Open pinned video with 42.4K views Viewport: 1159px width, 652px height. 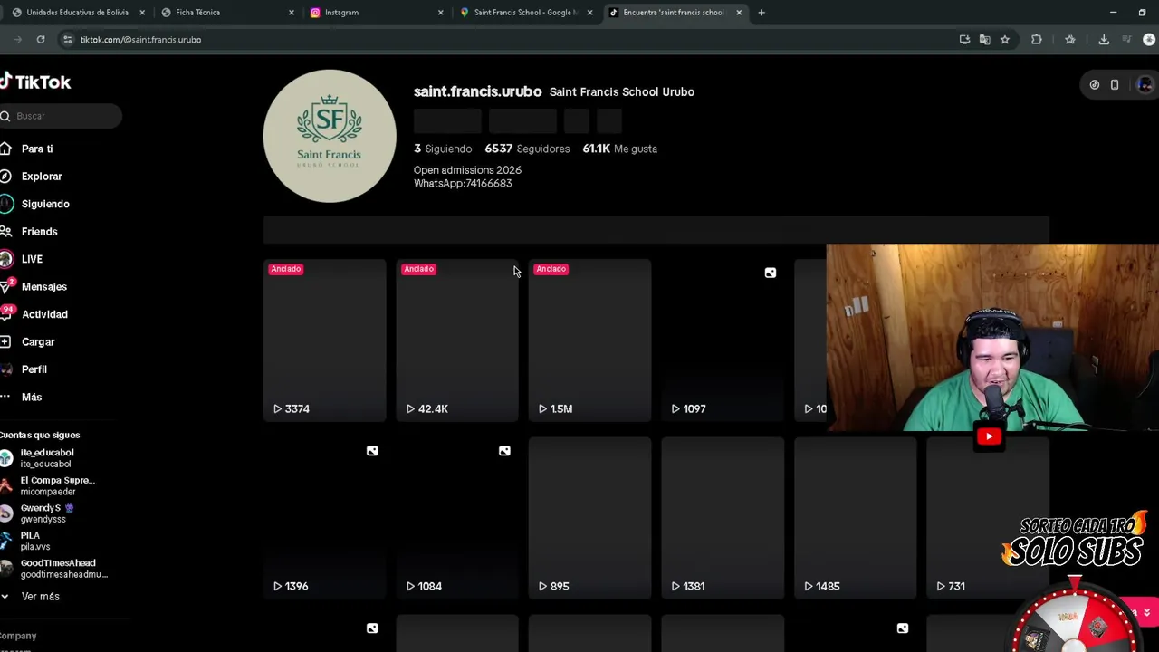pos(457,340)
